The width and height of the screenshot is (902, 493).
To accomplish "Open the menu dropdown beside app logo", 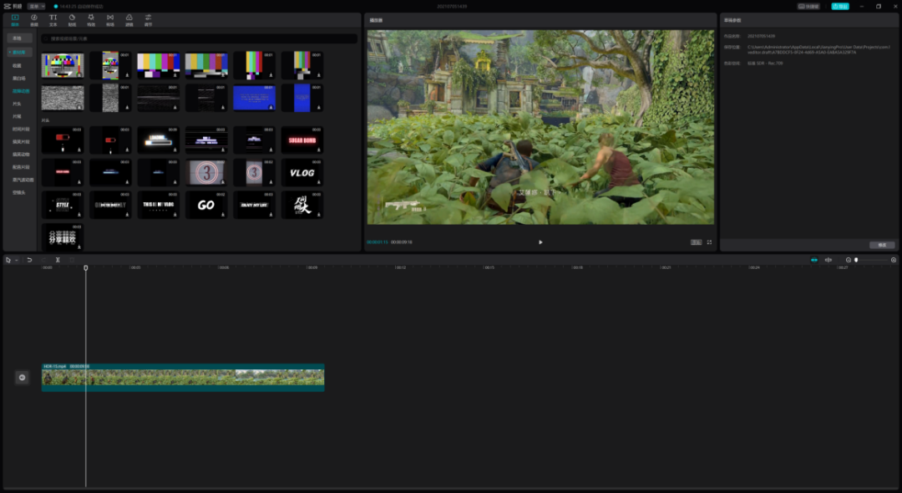I will coord(36,7).
